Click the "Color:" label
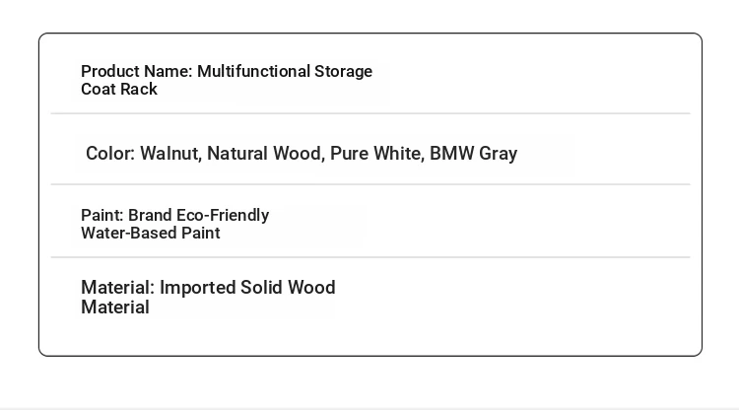This screenshot has width=739, height=410. pos(110,154)
